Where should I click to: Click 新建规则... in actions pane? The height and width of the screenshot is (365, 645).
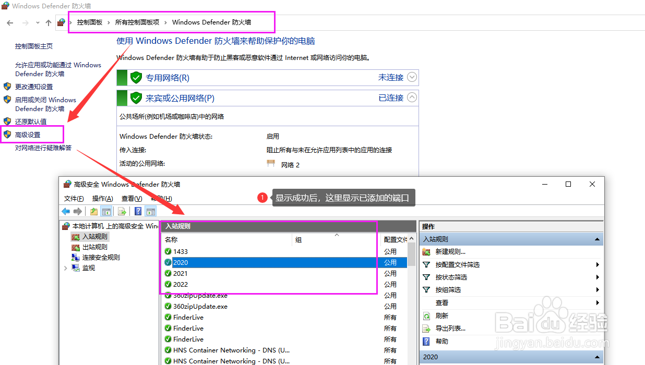pos(450,252)
